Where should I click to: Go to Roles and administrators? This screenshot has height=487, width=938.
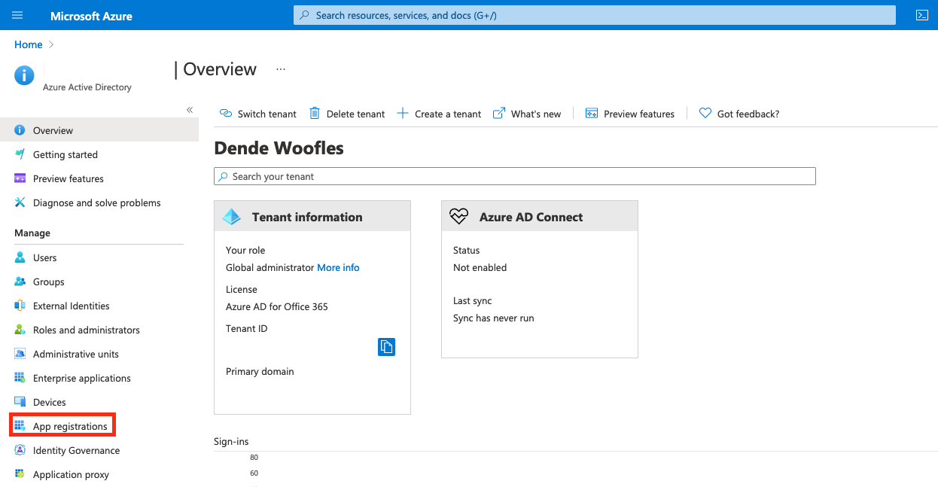click(x=86, y=330)
